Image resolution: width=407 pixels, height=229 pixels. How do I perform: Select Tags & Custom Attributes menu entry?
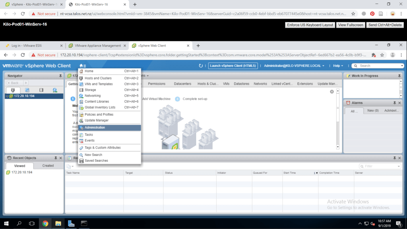pyautogui.click(x=102, y=147)
